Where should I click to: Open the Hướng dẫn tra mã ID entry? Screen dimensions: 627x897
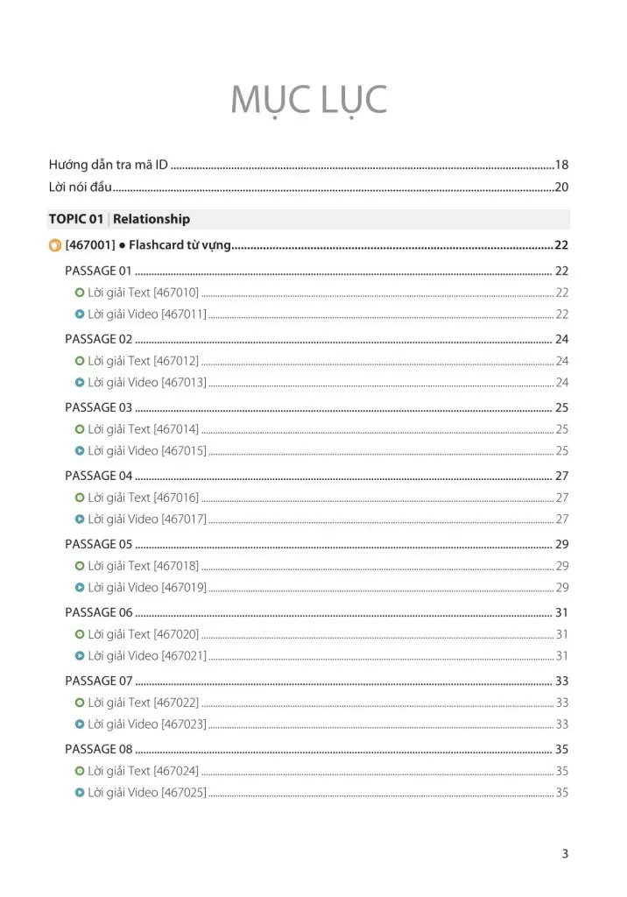pyautogui.click(x=109, y=165)
